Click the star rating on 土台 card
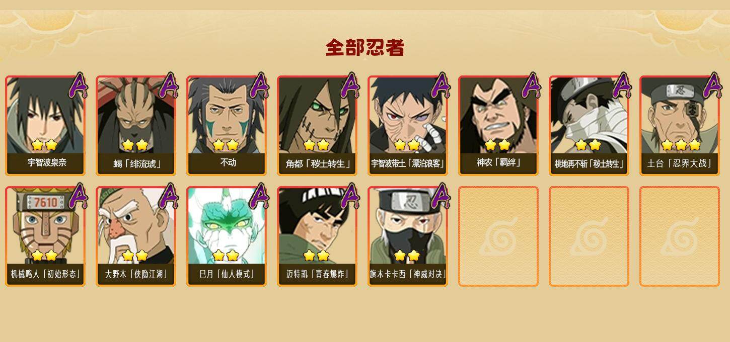 point(681,145)
